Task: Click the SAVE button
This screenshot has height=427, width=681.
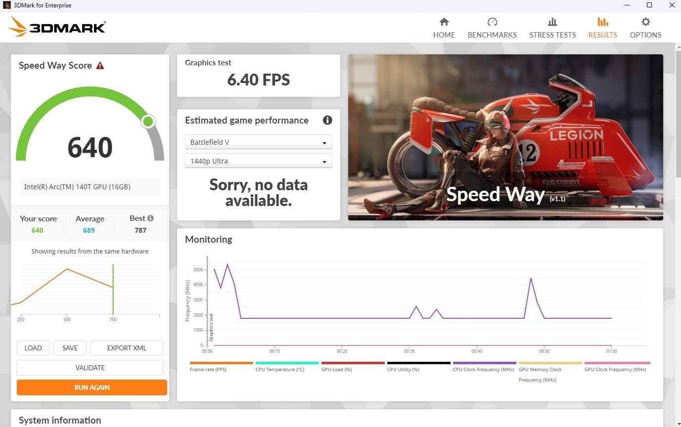Action: coord(70,348)
